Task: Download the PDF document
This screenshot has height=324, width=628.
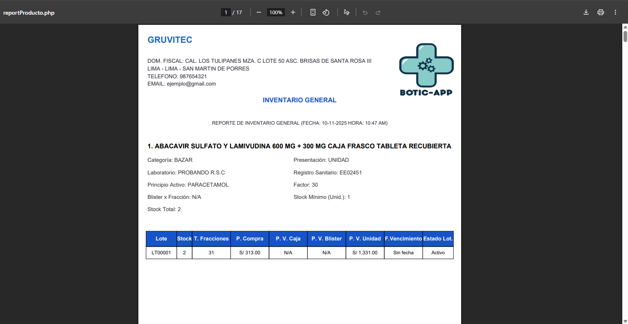Action: (586, 12)
